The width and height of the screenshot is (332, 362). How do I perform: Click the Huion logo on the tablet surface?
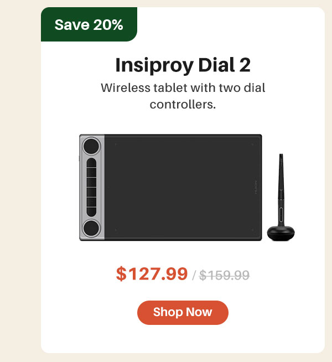(256, 187)
